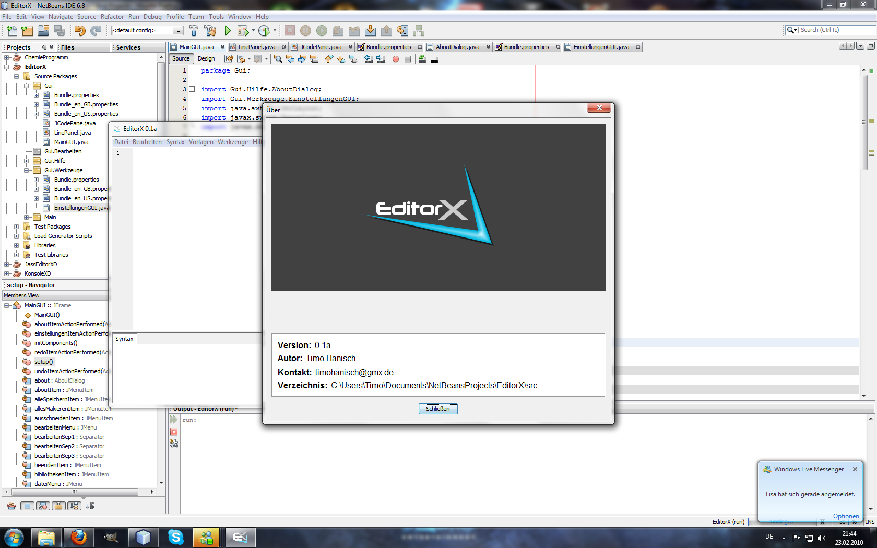877x548 pixels.
Task: Collapse the Gui.Werkzeuge package
Action: click(27, 170)
